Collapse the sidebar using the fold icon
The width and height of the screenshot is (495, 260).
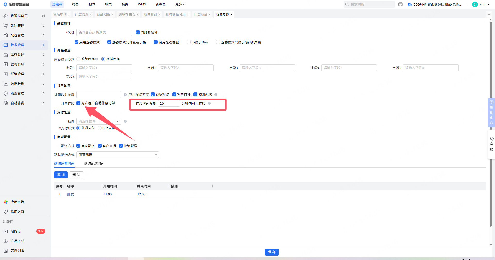pos(43,16)
